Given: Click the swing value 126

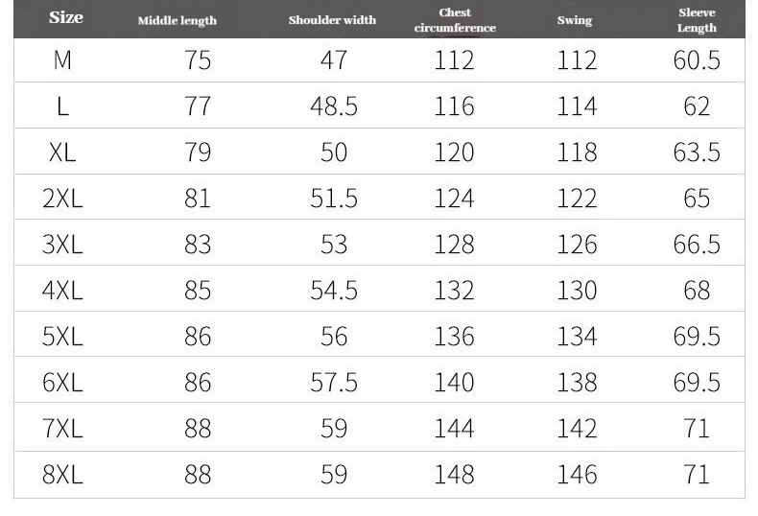Looking at the screenshot, I should point(577,245).
